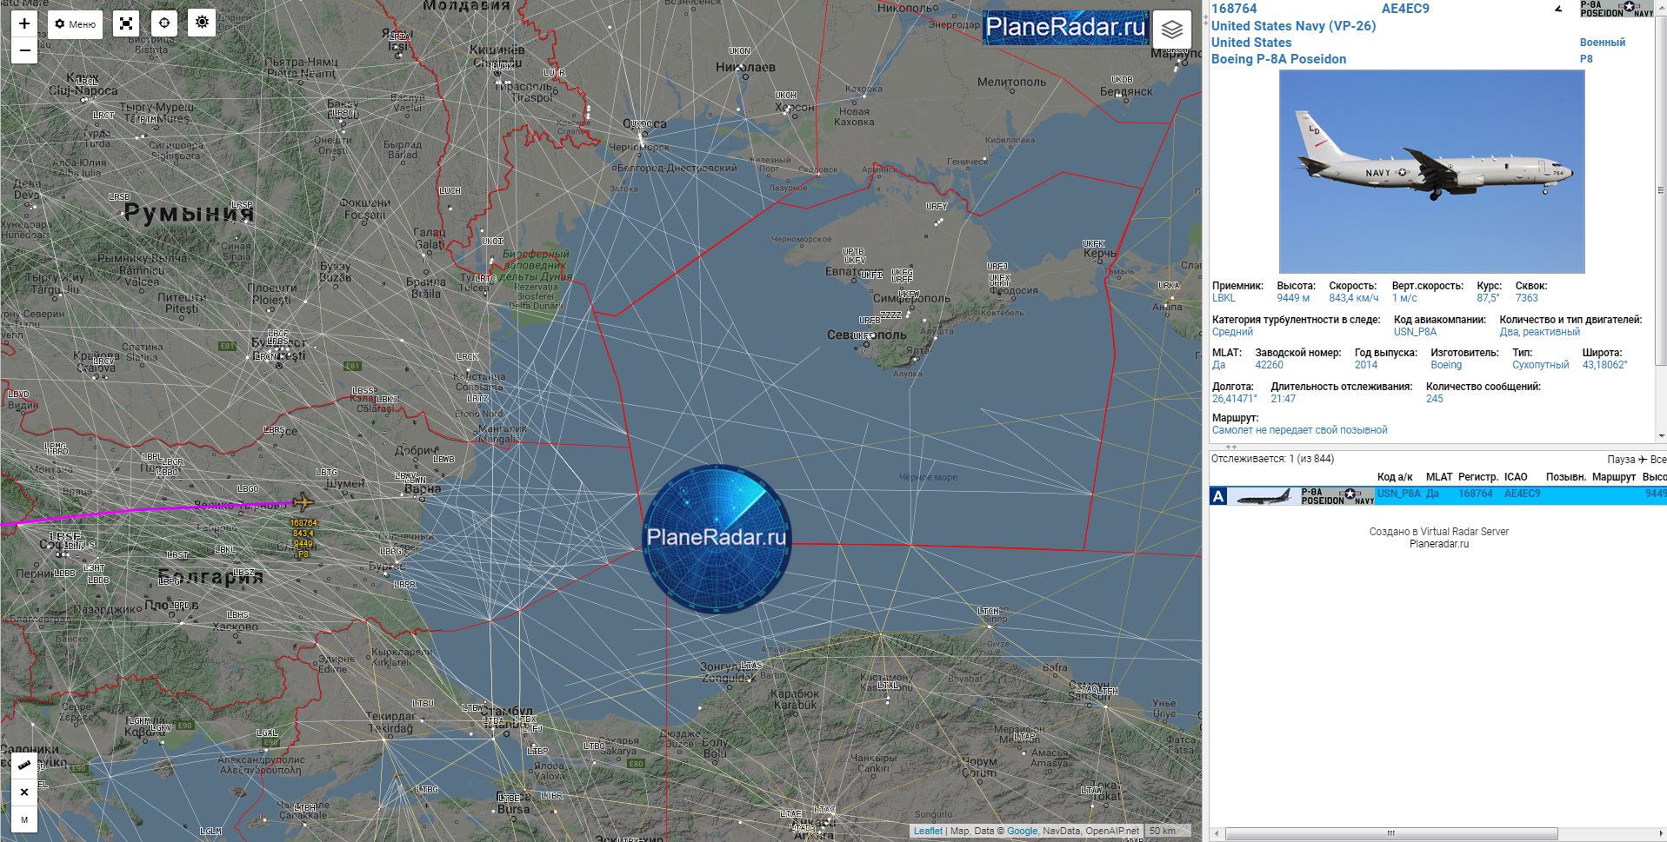Screen dimensions: 1667x842
Task: Open the Меню settings button
Action: coord(76,24)
